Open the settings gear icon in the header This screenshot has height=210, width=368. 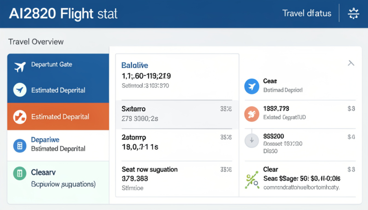[354, 13]
